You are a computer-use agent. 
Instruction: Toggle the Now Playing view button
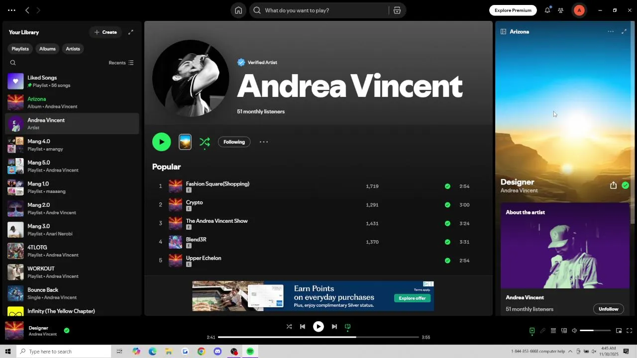point(532,331)
